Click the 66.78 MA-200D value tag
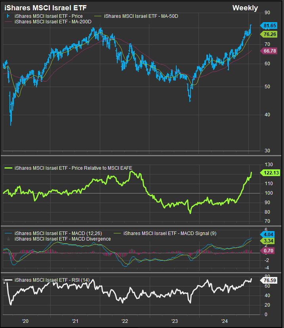This screenshot has width=284, height=328. [269, 51]
